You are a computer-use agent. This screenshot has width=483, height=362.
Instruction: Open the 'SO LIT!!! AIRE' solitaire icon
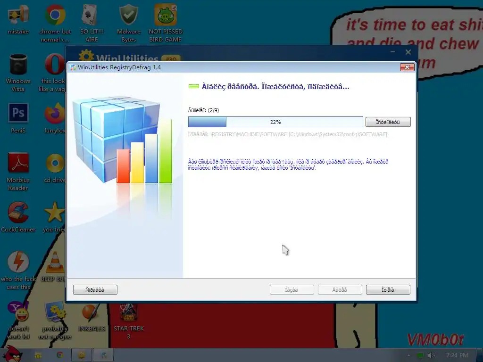point(92,23)
